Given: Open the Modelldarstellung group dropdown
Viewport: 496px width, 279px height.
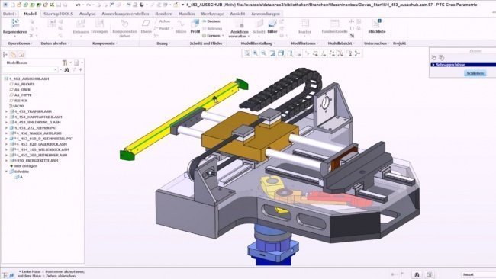Looking at the screenshot, I should pyautogui.click(x=258, y=43).
